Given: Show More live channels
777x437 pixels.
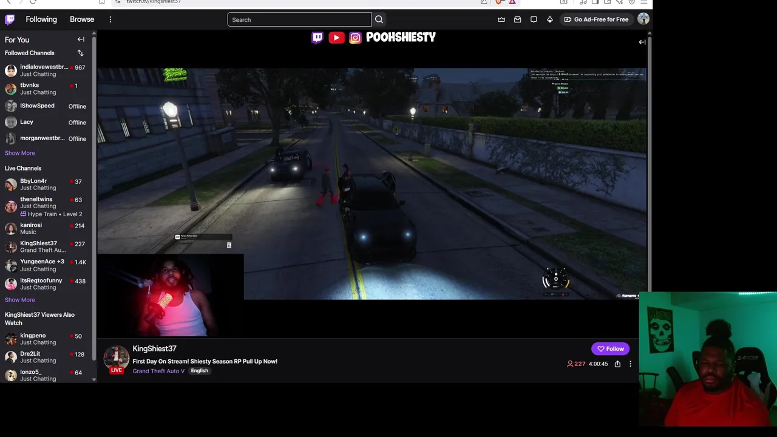Looking at the screenshot, I should click(x=20, y=300).
